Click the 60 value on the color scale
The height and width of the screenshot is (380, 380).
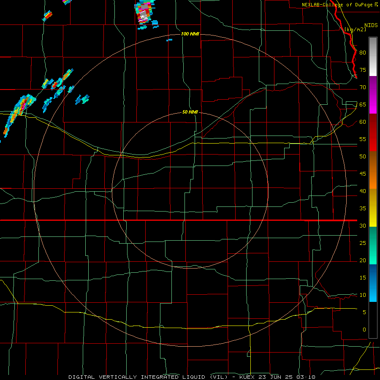point(363,122)
